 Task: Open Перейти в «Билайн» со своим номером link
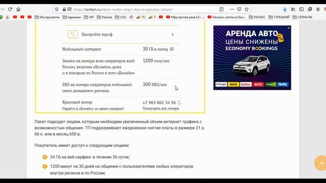pos(93,108)
